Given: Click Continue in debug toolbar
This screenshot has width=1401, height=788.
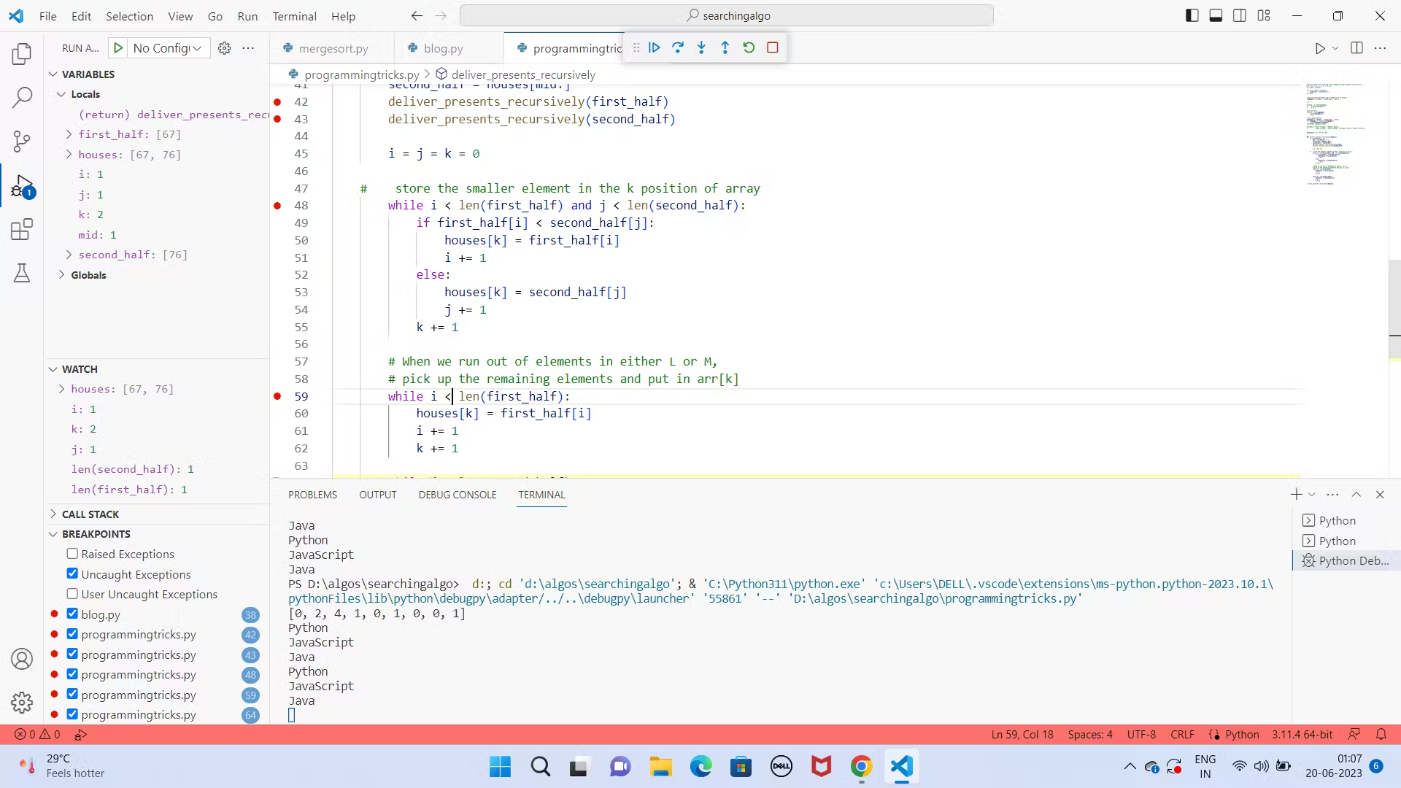Looking at the screenshot, I should coord(655,47).
